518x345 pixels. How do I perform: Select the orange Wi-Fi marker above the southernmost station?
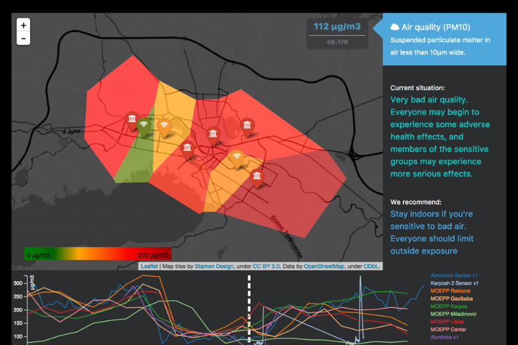coord(237,157)
